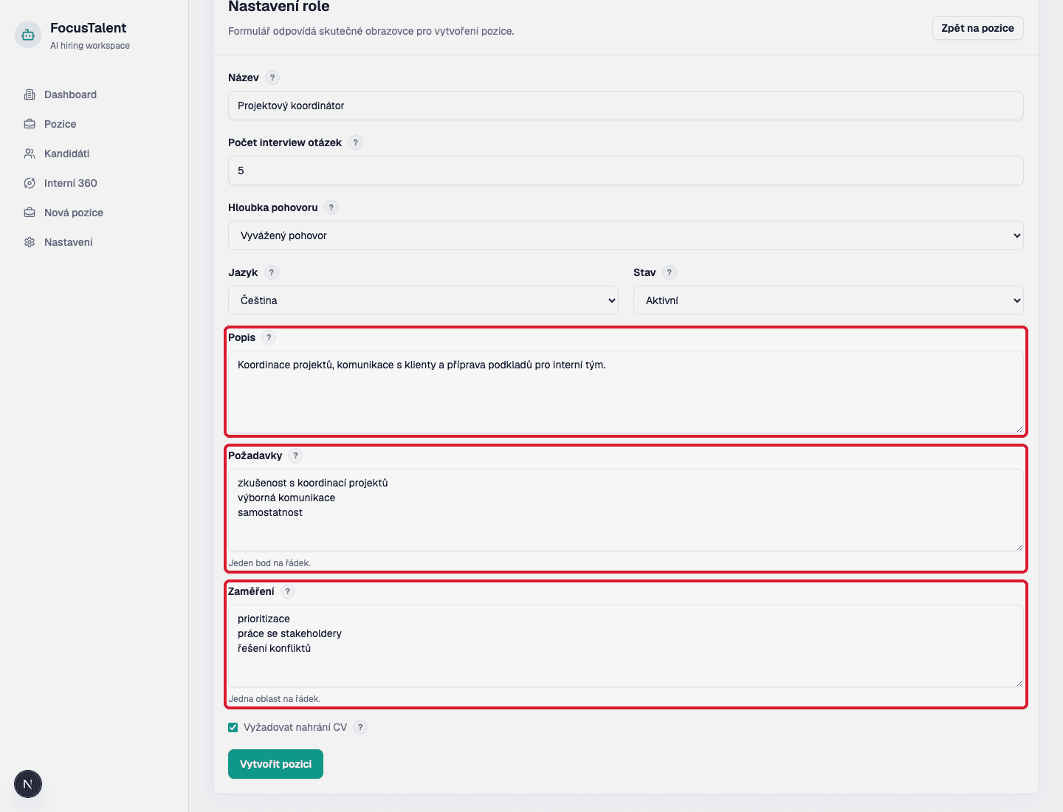
Task: Open the Stav dropdown showing Aktivní
Action: (x=828, y=300)
